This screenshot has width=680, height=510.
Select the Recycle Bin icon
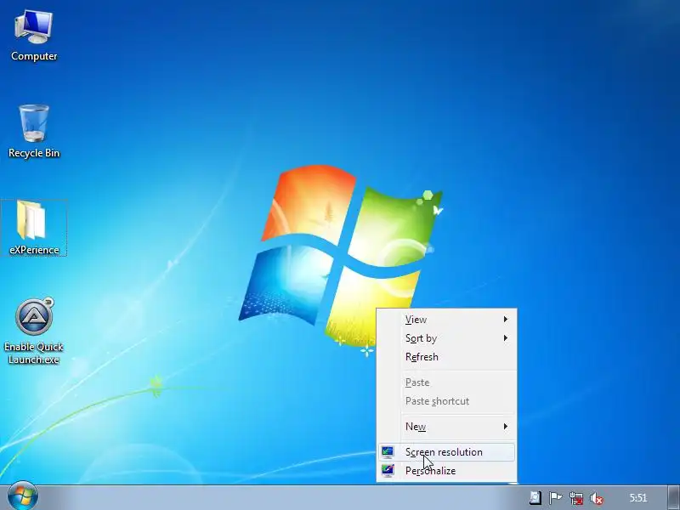(x=34, y=131)
